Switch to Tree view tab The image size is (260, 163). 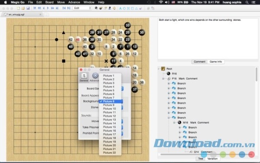(201, 159)
